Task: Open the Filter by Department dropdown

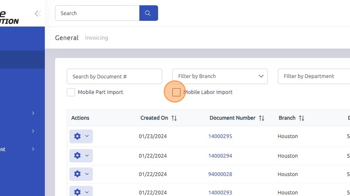Action: (x=313, y=76)
